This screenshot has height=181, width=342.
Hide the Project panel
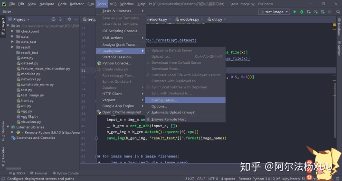pyautogui.click(x=76, y=19)
